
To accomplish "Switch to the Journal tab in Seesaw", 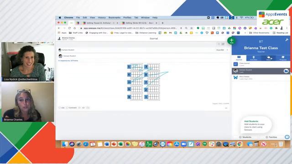I will (239, 58).
